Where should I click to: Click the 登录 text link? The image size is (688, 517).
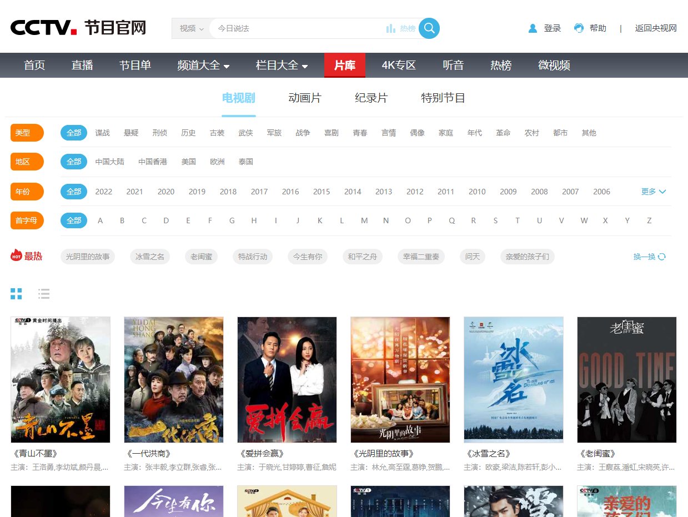553,28
